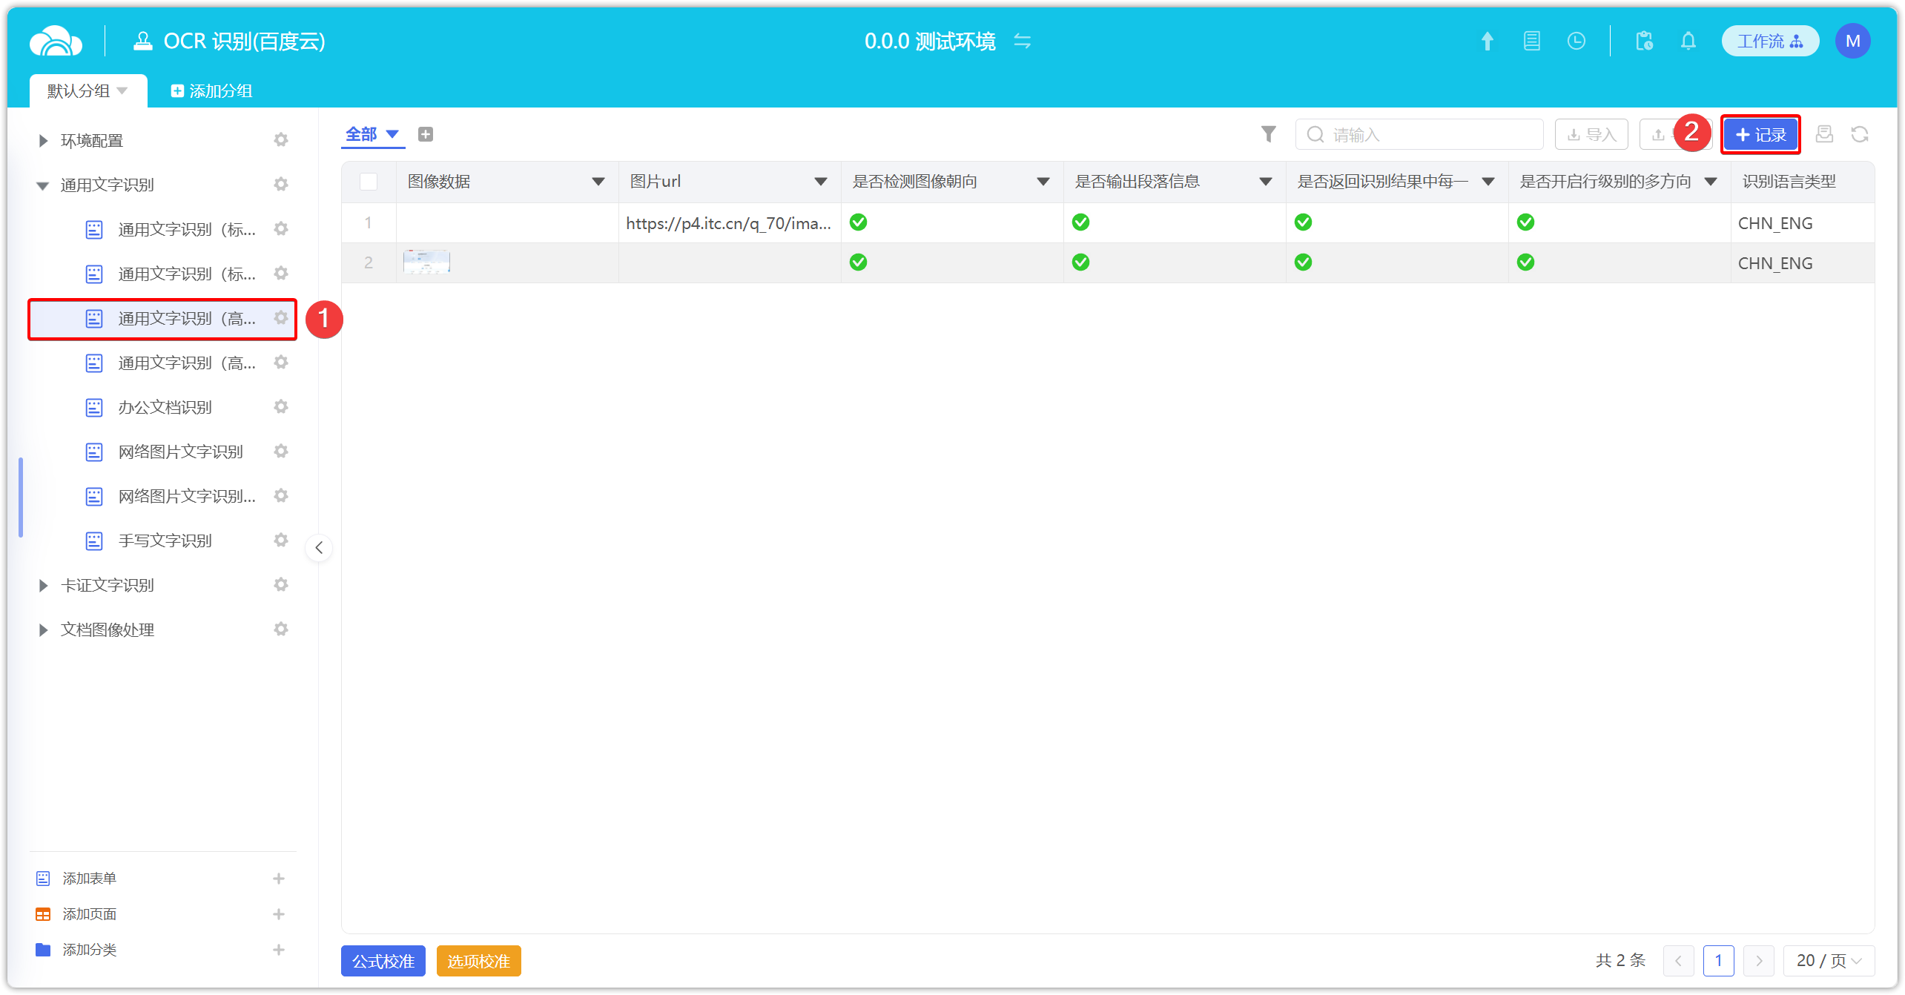This screenshot has height=995, width=1905.
Task: Click the plus icon next to 添加表单
Action: 279,879
